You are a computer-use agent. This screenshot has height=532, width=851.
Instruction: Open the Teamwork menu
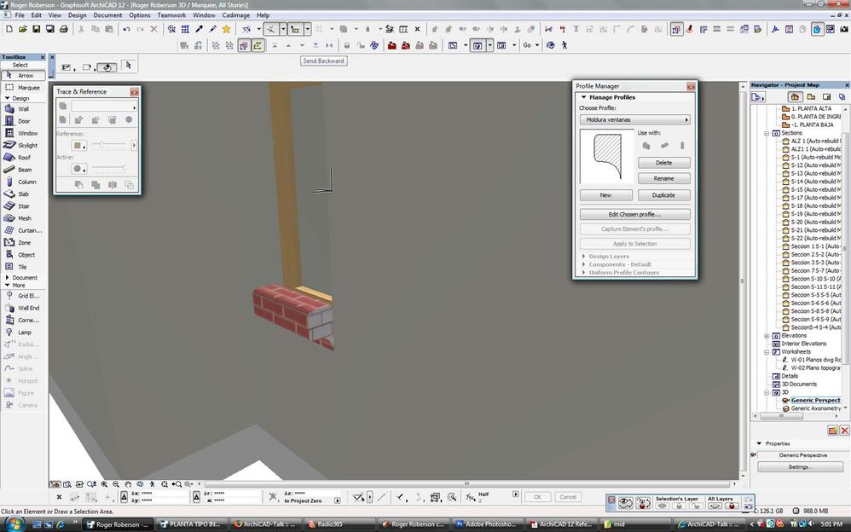(x=171, y=15)
